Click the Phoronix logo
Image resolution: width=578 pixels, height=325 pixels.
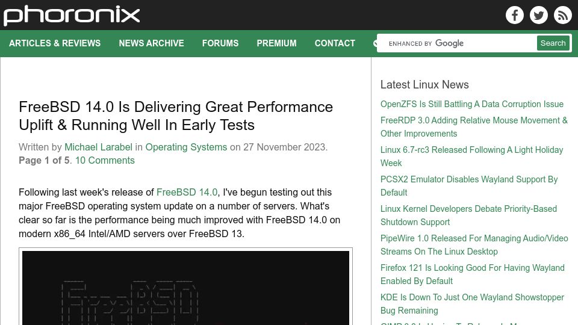(72, 16)
